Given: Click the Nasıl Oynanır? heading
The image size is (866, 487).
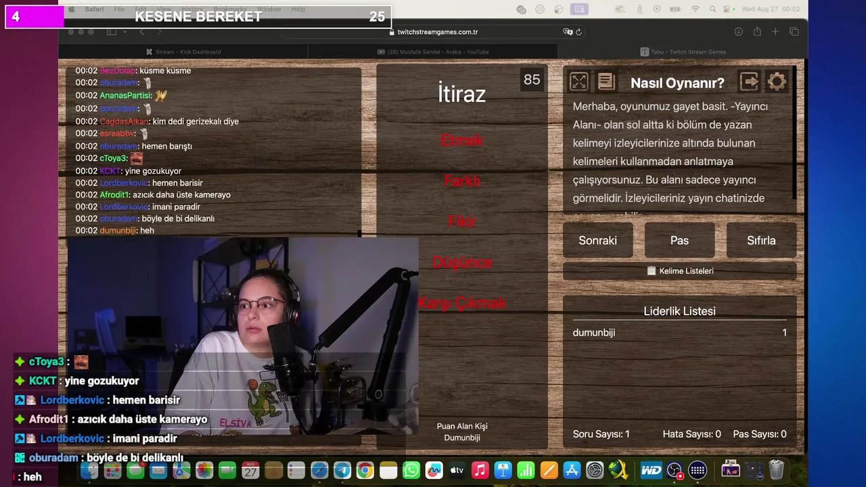Looking at the screenshot, I should (x=677, y=83).
